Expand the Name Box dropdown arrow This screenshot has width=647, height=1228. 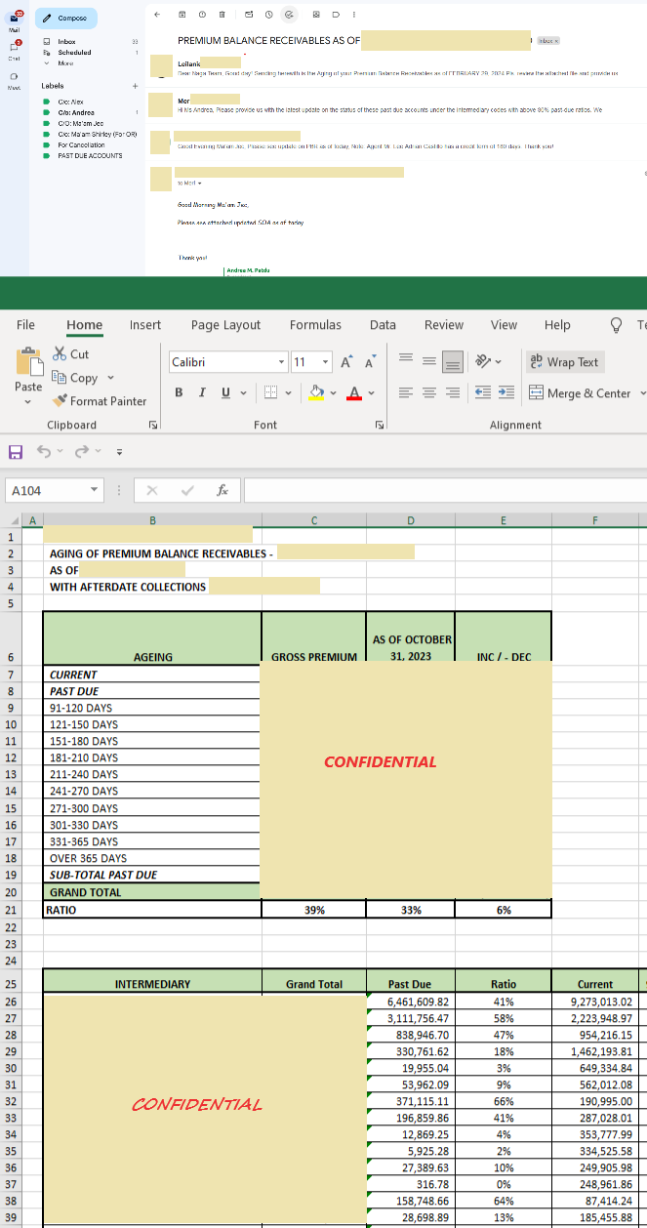[x=94, y=490]
